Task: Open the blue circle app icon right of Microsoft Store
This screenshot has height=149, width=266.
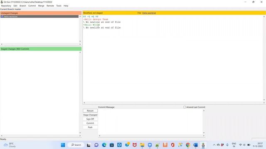Action: pyautogui.click(x=119, y=145)
